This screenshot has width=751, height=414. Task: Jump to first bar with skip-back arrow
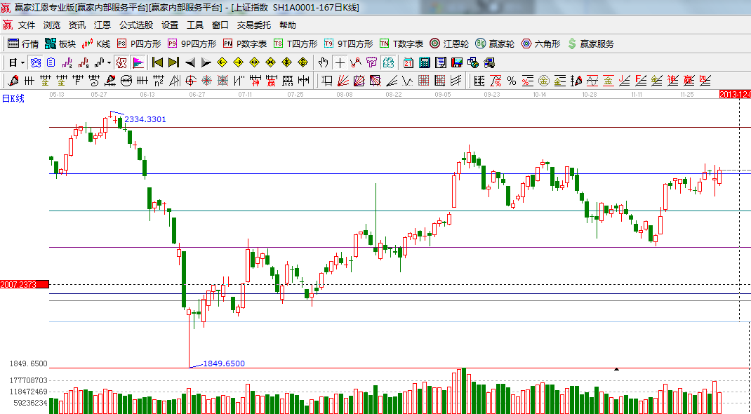pos(157,62)
